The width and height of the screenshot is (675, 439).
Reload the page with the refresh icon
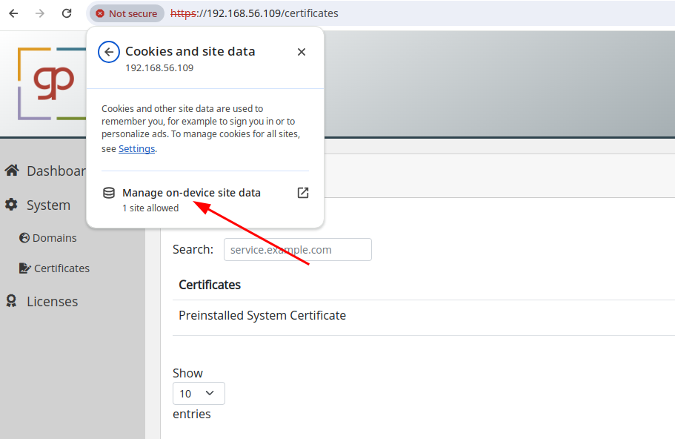[x=66, y=13]
